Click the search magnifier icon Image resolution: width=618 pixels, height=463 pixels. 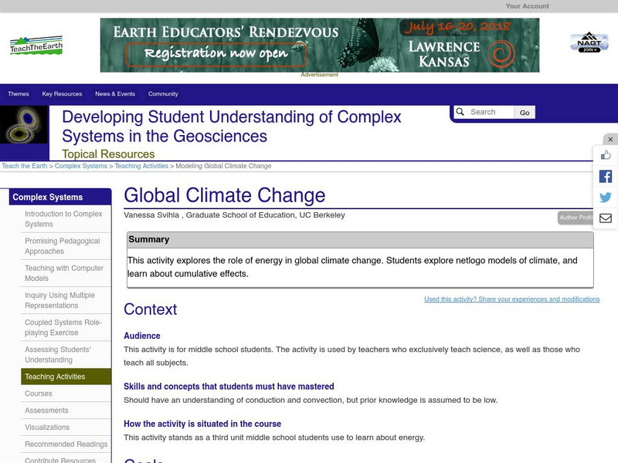click(460, 112)
